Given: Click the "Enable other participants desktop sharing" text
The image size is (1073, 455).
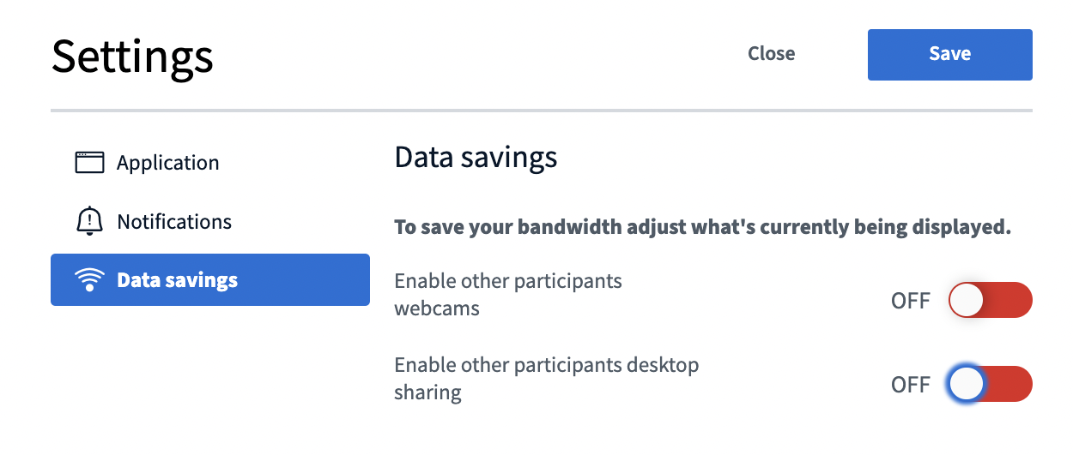Looking at the screenshot, I should [547, 378].
